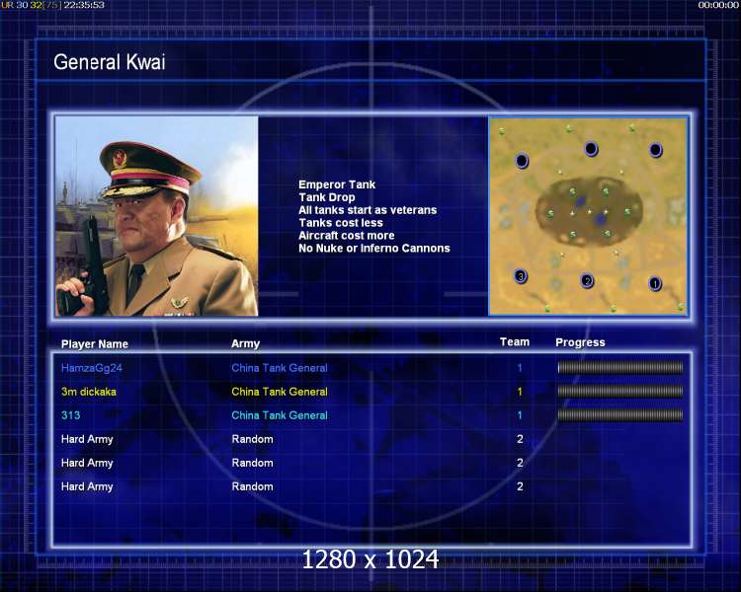Click player 313's team number

click(x=520, y=415)
